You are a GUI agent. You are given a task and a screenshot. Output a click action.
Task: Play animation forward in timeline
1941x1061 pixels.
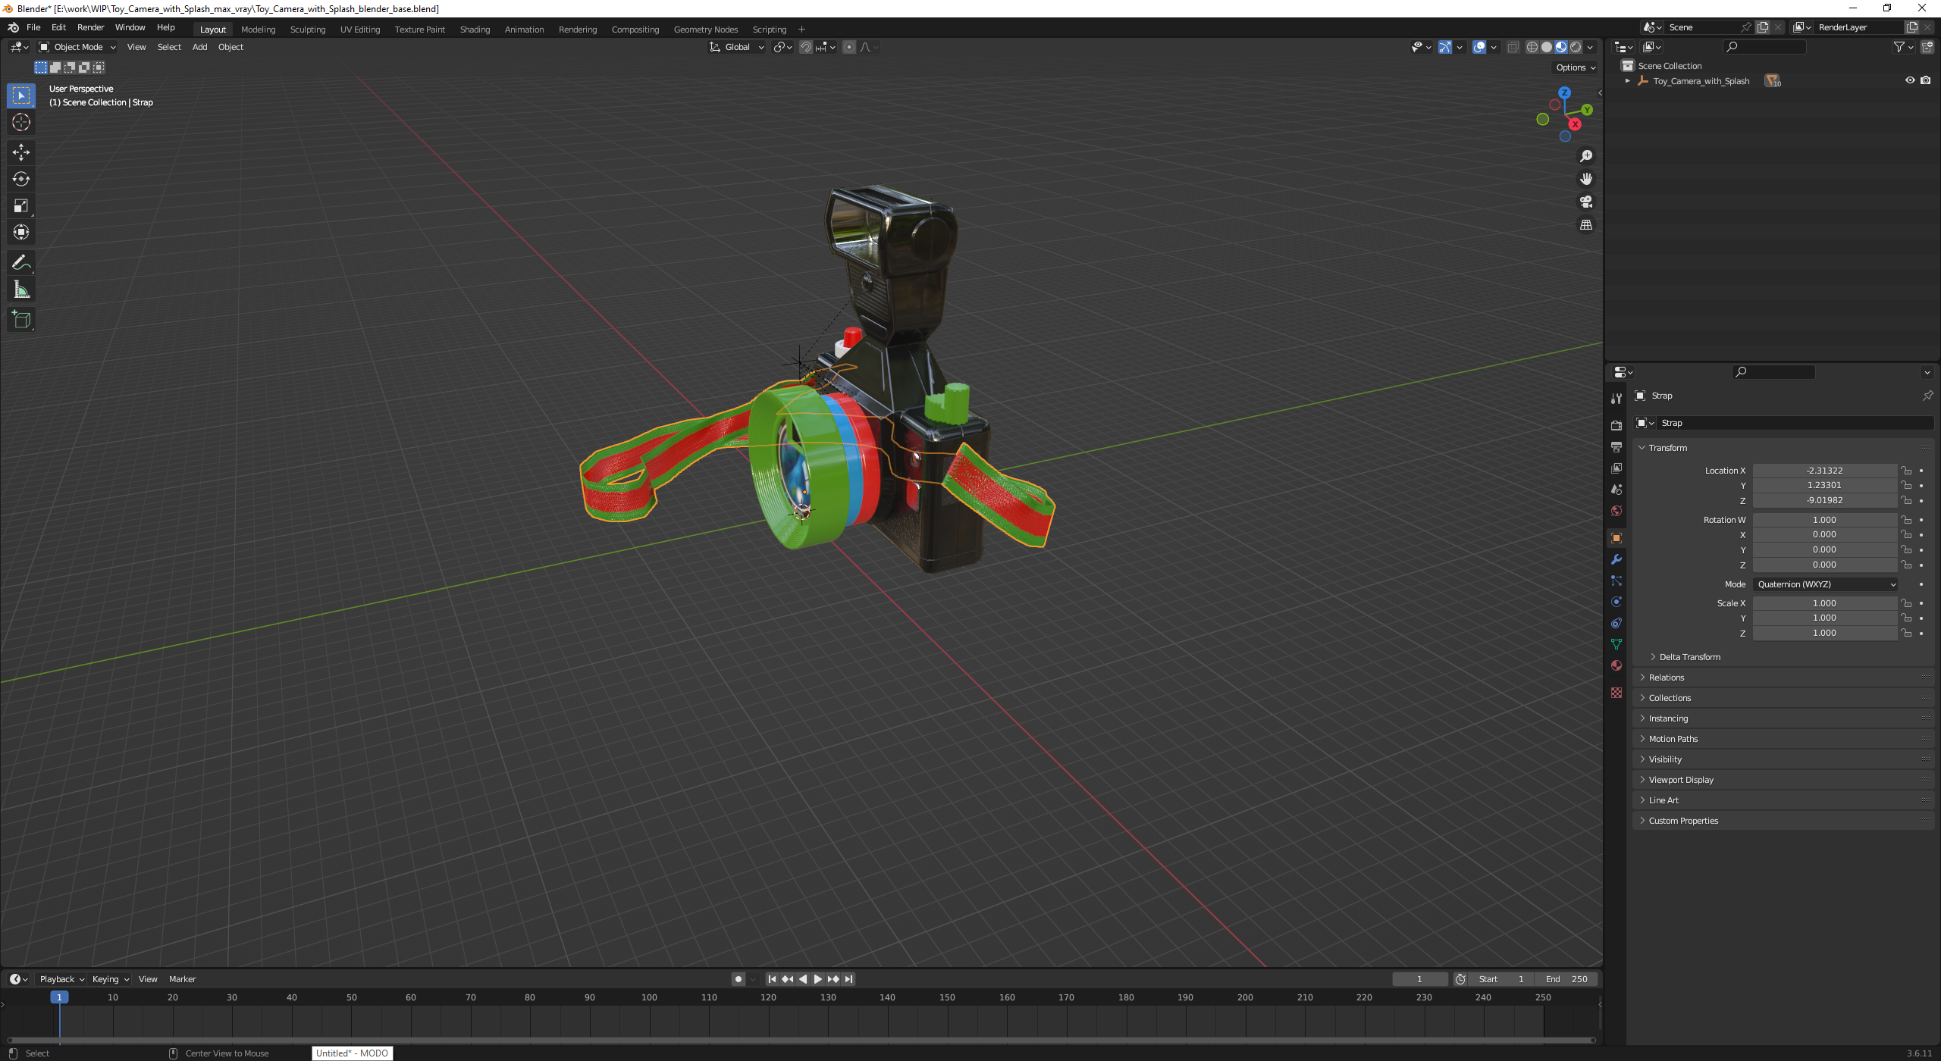817,979
